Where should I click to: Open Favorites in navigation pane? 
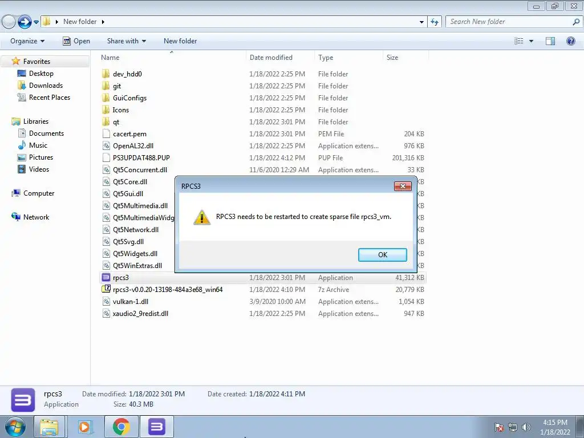36,62
